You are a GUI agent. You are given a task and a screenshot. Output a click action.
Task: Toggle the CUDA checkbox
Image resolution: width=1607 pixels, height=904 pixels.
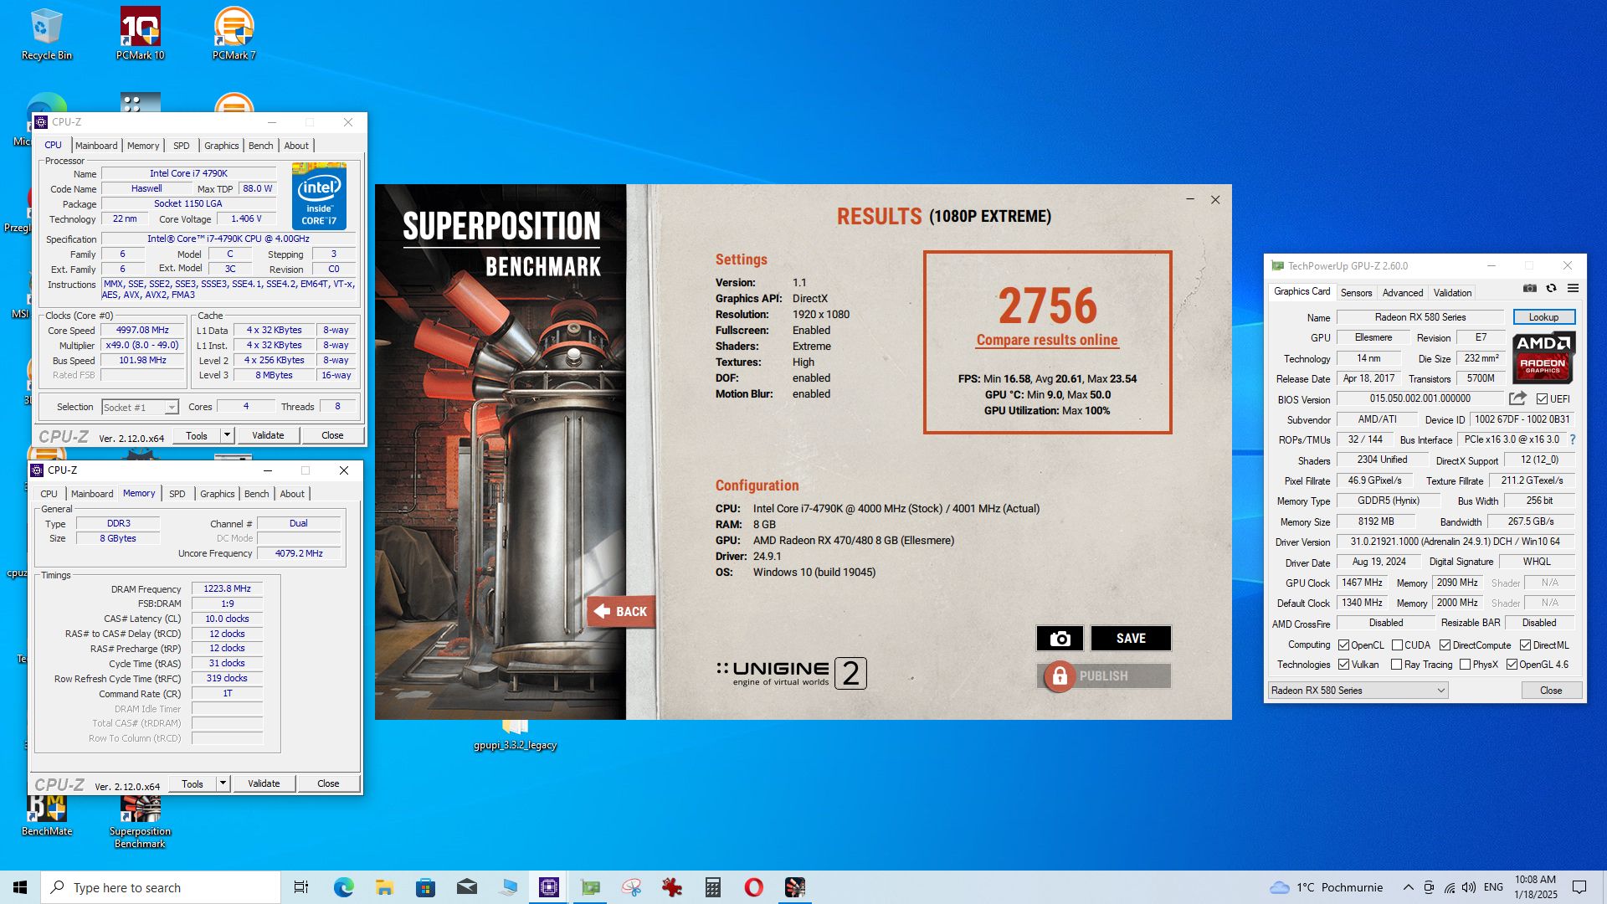point(1397,645)
